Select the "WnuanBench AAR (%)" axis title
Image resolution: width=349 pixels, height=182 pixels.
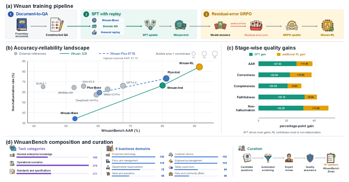point(121,131)
